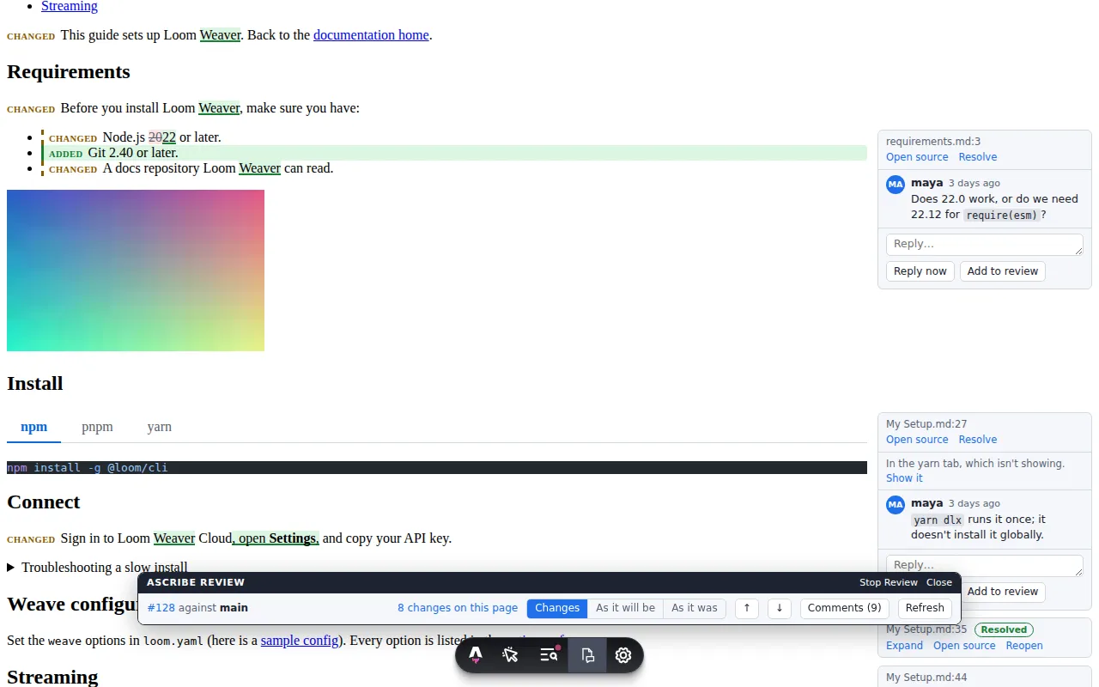Click Add to review in My Setup.md:27 thread
The height and width of the screenshot is (687, 1099).
coord(1002,592)
